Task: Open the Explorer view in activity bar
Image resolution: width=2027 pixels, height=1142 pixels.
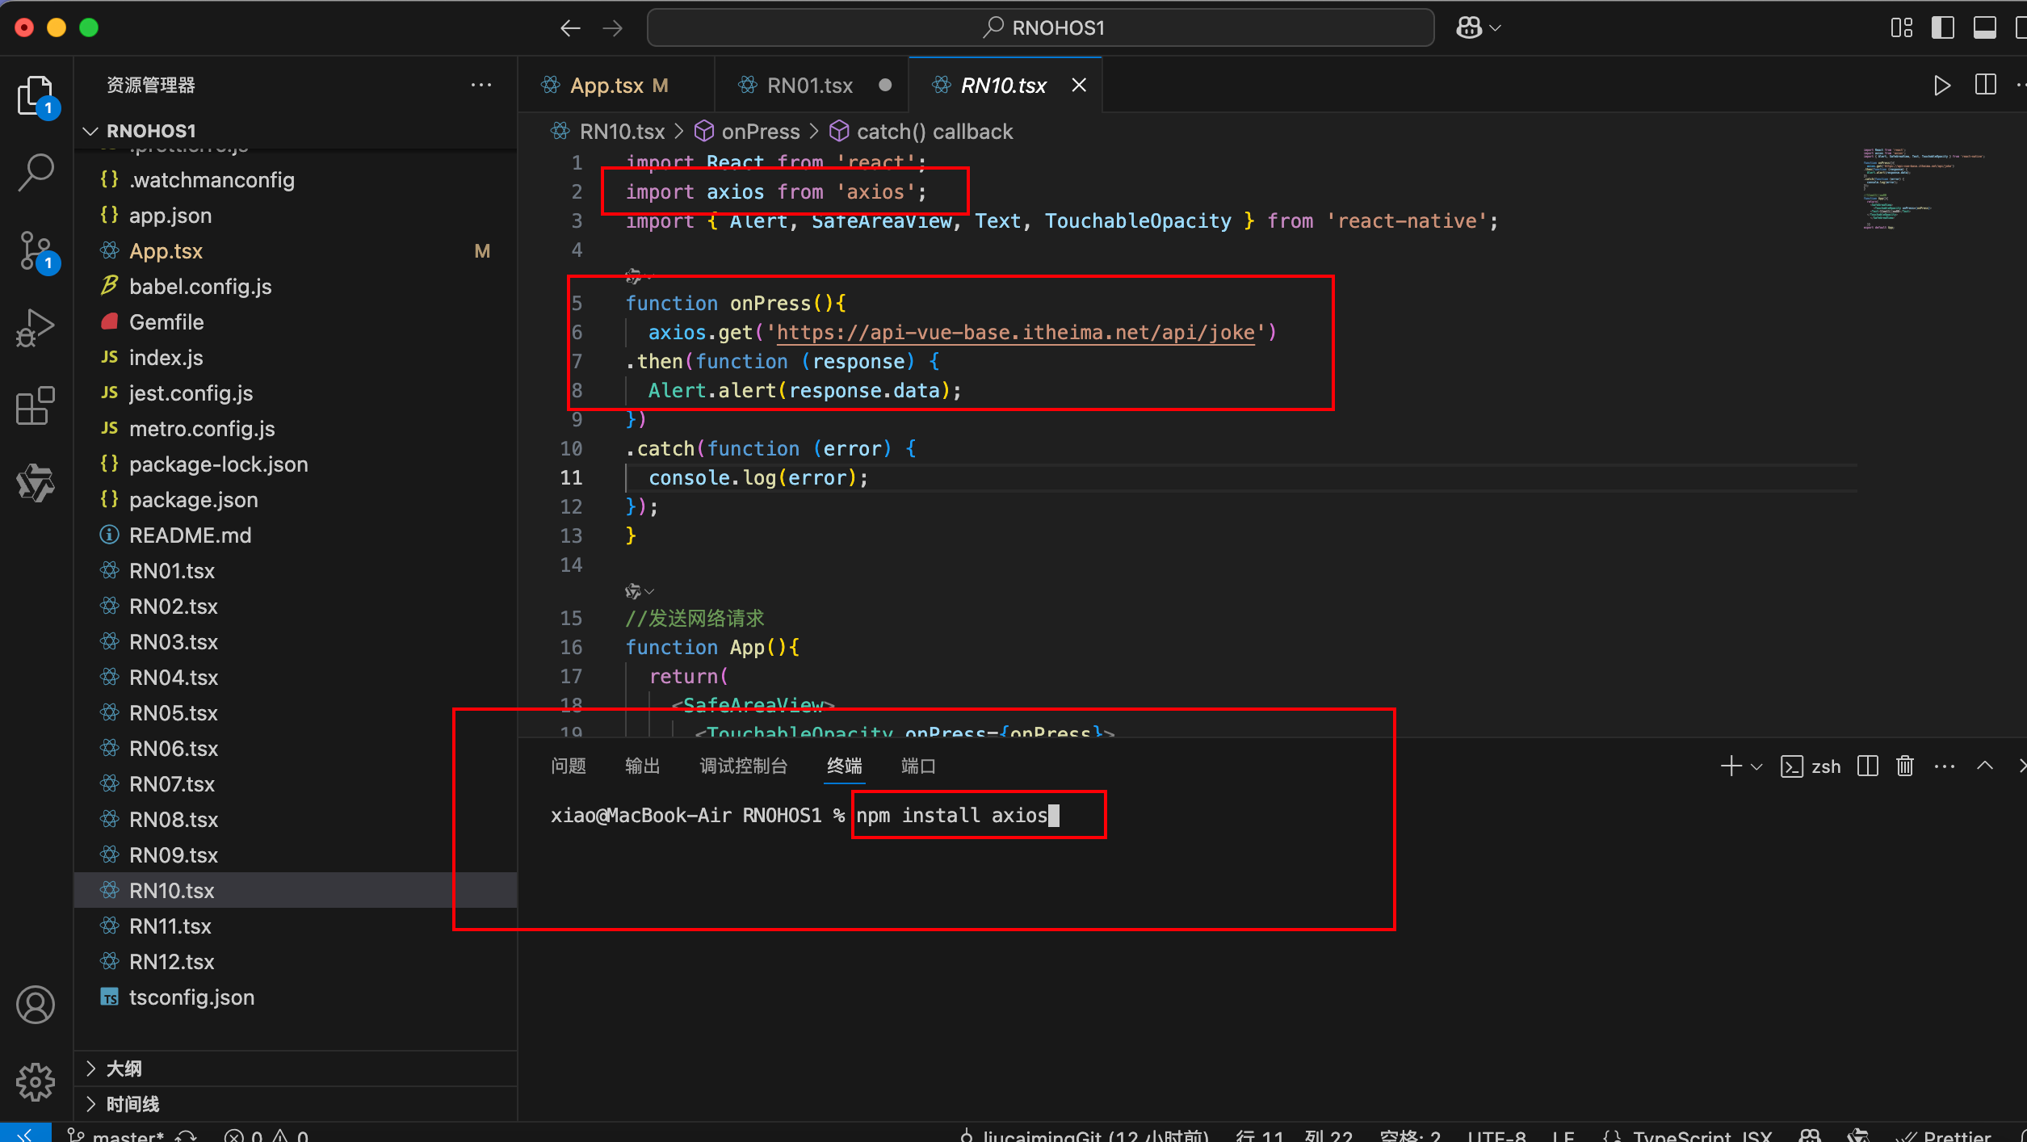Action: pos(36,97)
